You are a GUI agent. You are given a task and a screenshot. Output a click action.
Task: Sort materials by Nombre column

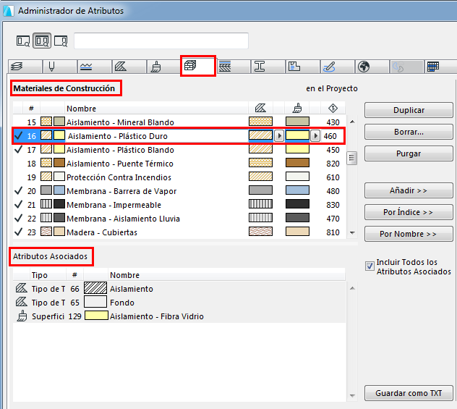click(156, 109)
